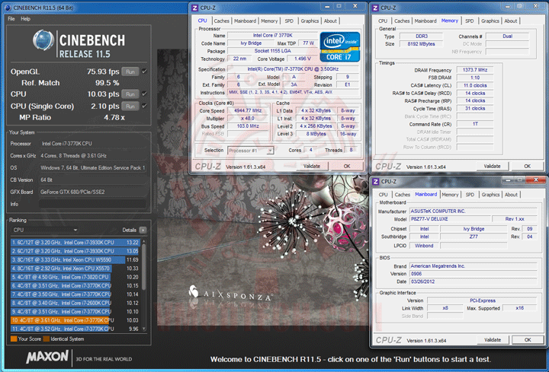Open the Ranking CPU dropdown
Image resolution: width=549 pixels, height=372 pixels.
click(45, 230)
